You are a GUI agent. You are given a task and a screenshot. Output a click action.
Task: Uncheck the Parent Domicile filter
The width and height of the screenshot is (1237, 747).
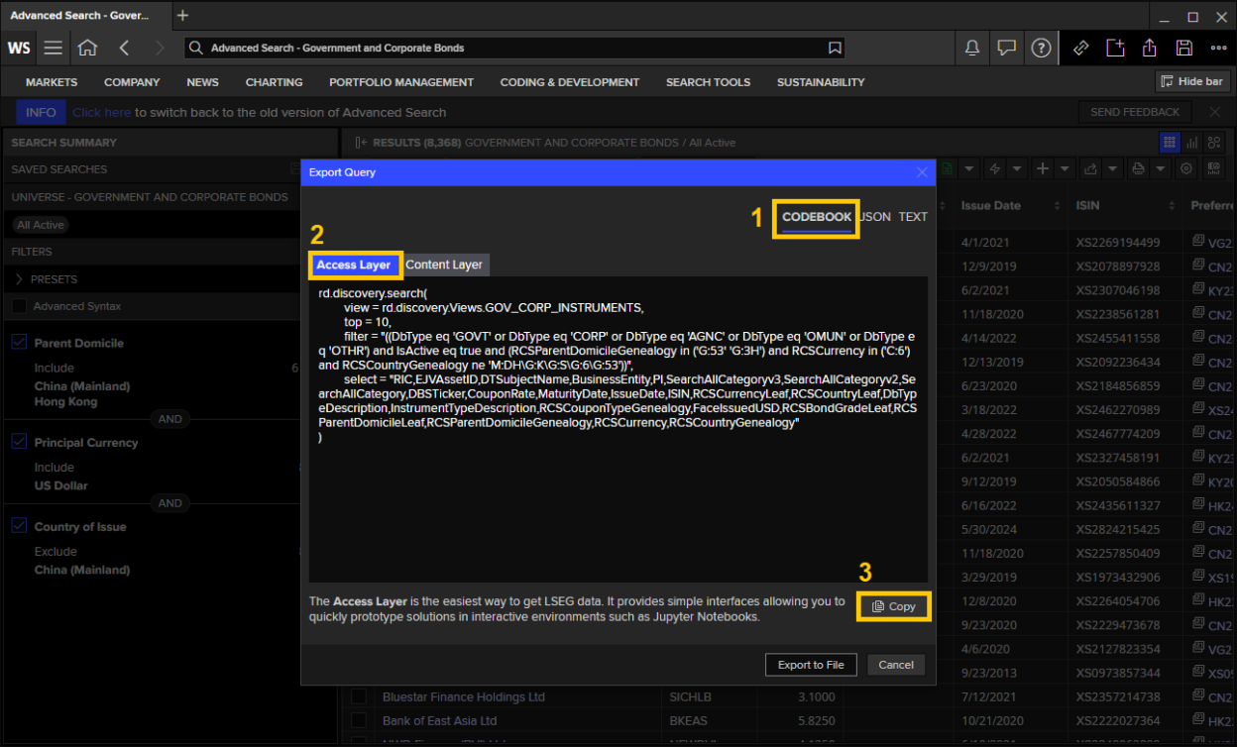(18, 342)
